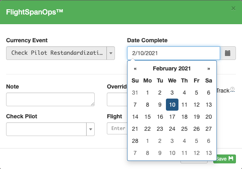The height and width of the screenshot is (169, 242).
Task: Expand the Check Pilot dropdown arrow
Action: [x=90, y=129]
